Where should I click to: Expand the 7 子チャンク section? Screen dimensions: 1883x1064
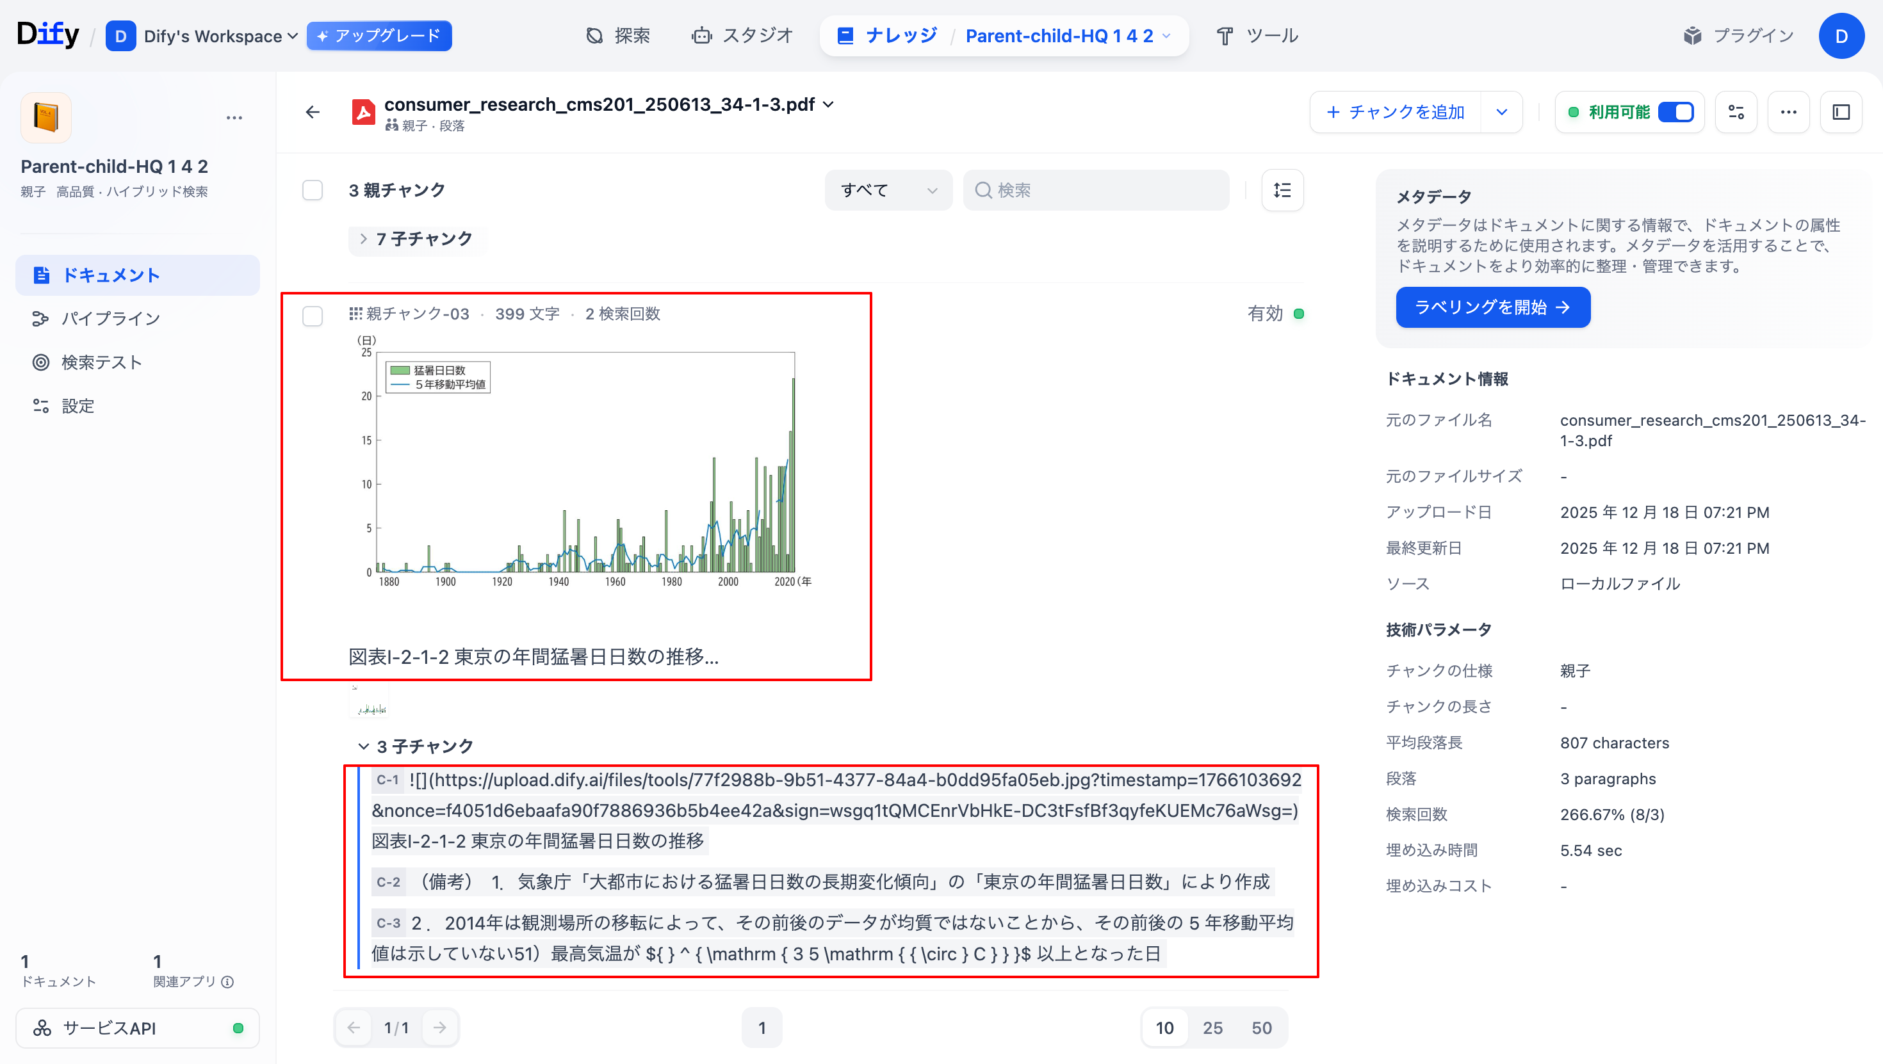[417, 239]
